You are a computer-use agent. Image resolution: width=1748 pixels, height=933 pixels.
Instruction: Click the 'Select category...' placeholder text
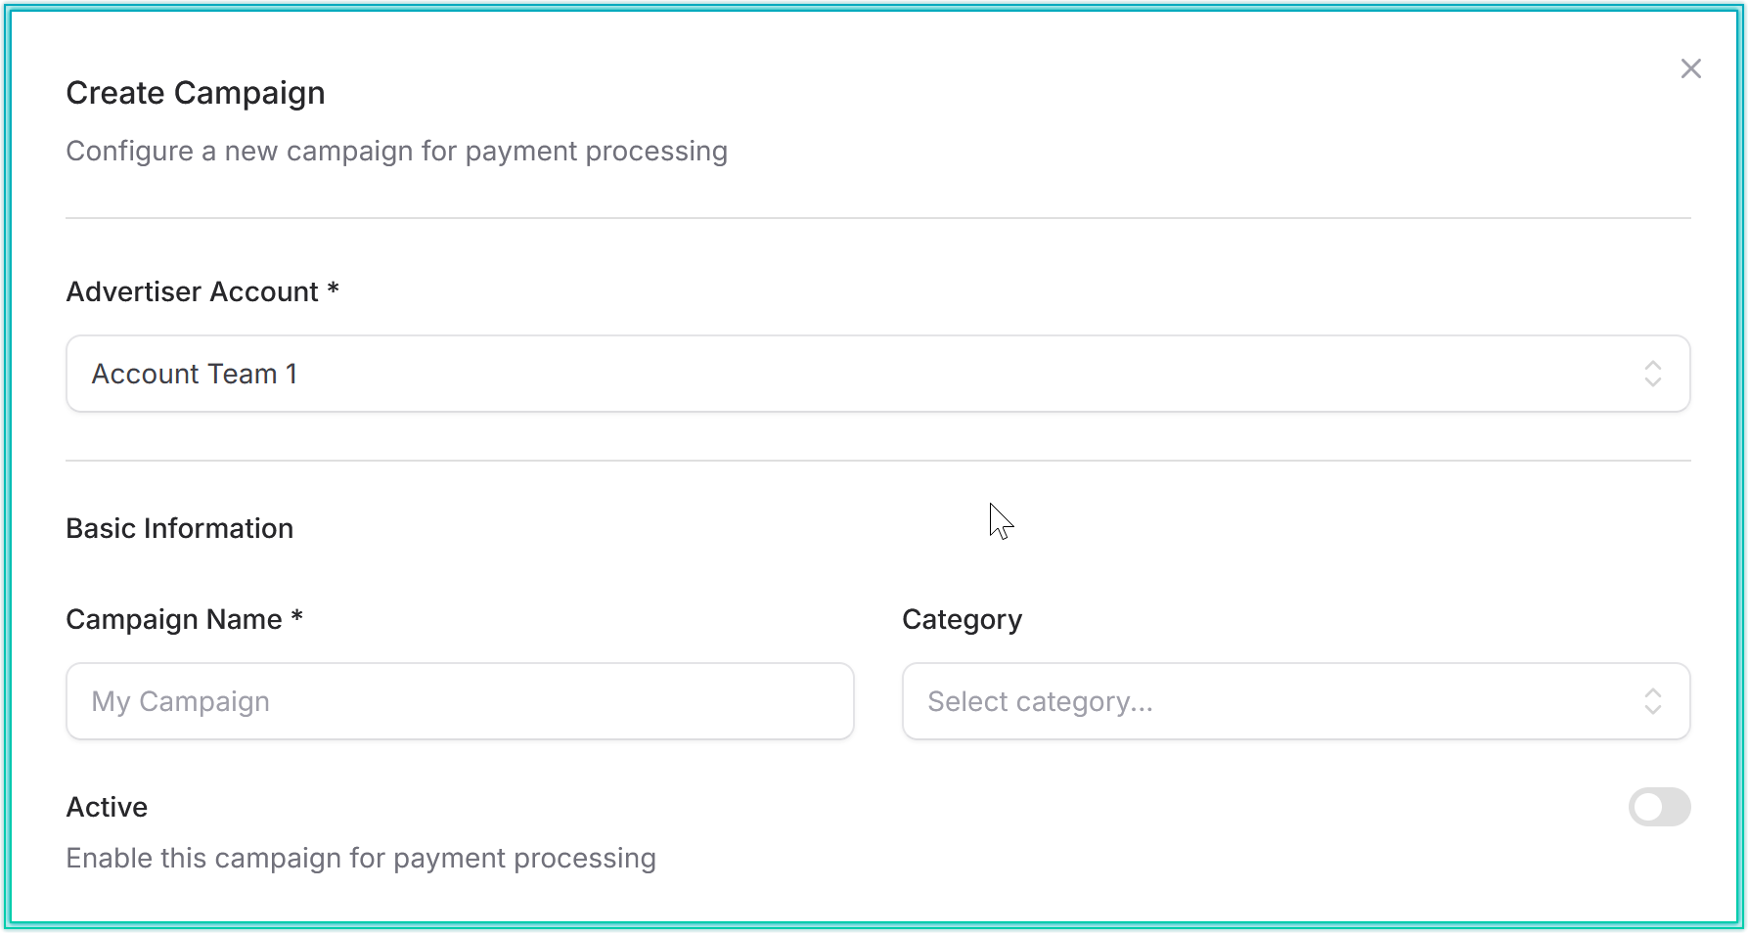coord(1040,701)
